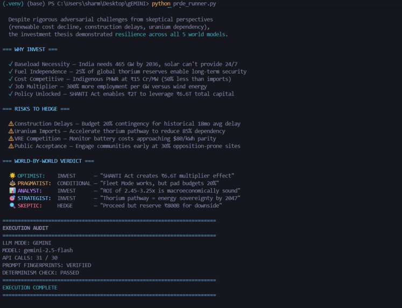The width and height of the screenshot is (402, 308).
Task: Click the "API CALLS: 31 / 30" line
Action: coord(30,257)
